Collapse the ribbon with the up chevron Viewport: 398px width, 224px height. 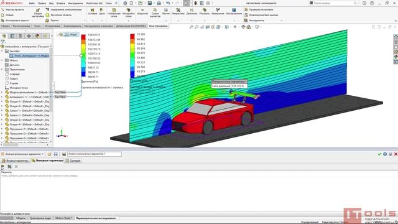tap(396, 21)
